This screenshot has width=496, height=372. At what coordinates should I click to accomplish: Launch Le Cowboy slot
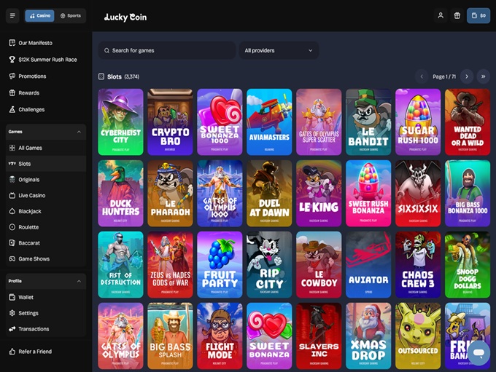[319, 265]
